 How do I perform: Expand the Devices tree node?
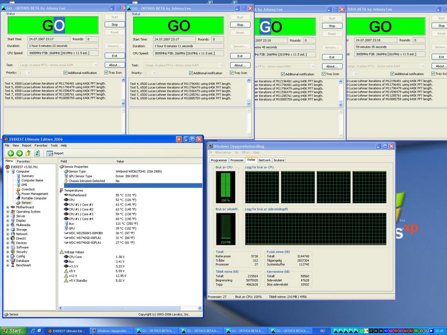point(8,243)
